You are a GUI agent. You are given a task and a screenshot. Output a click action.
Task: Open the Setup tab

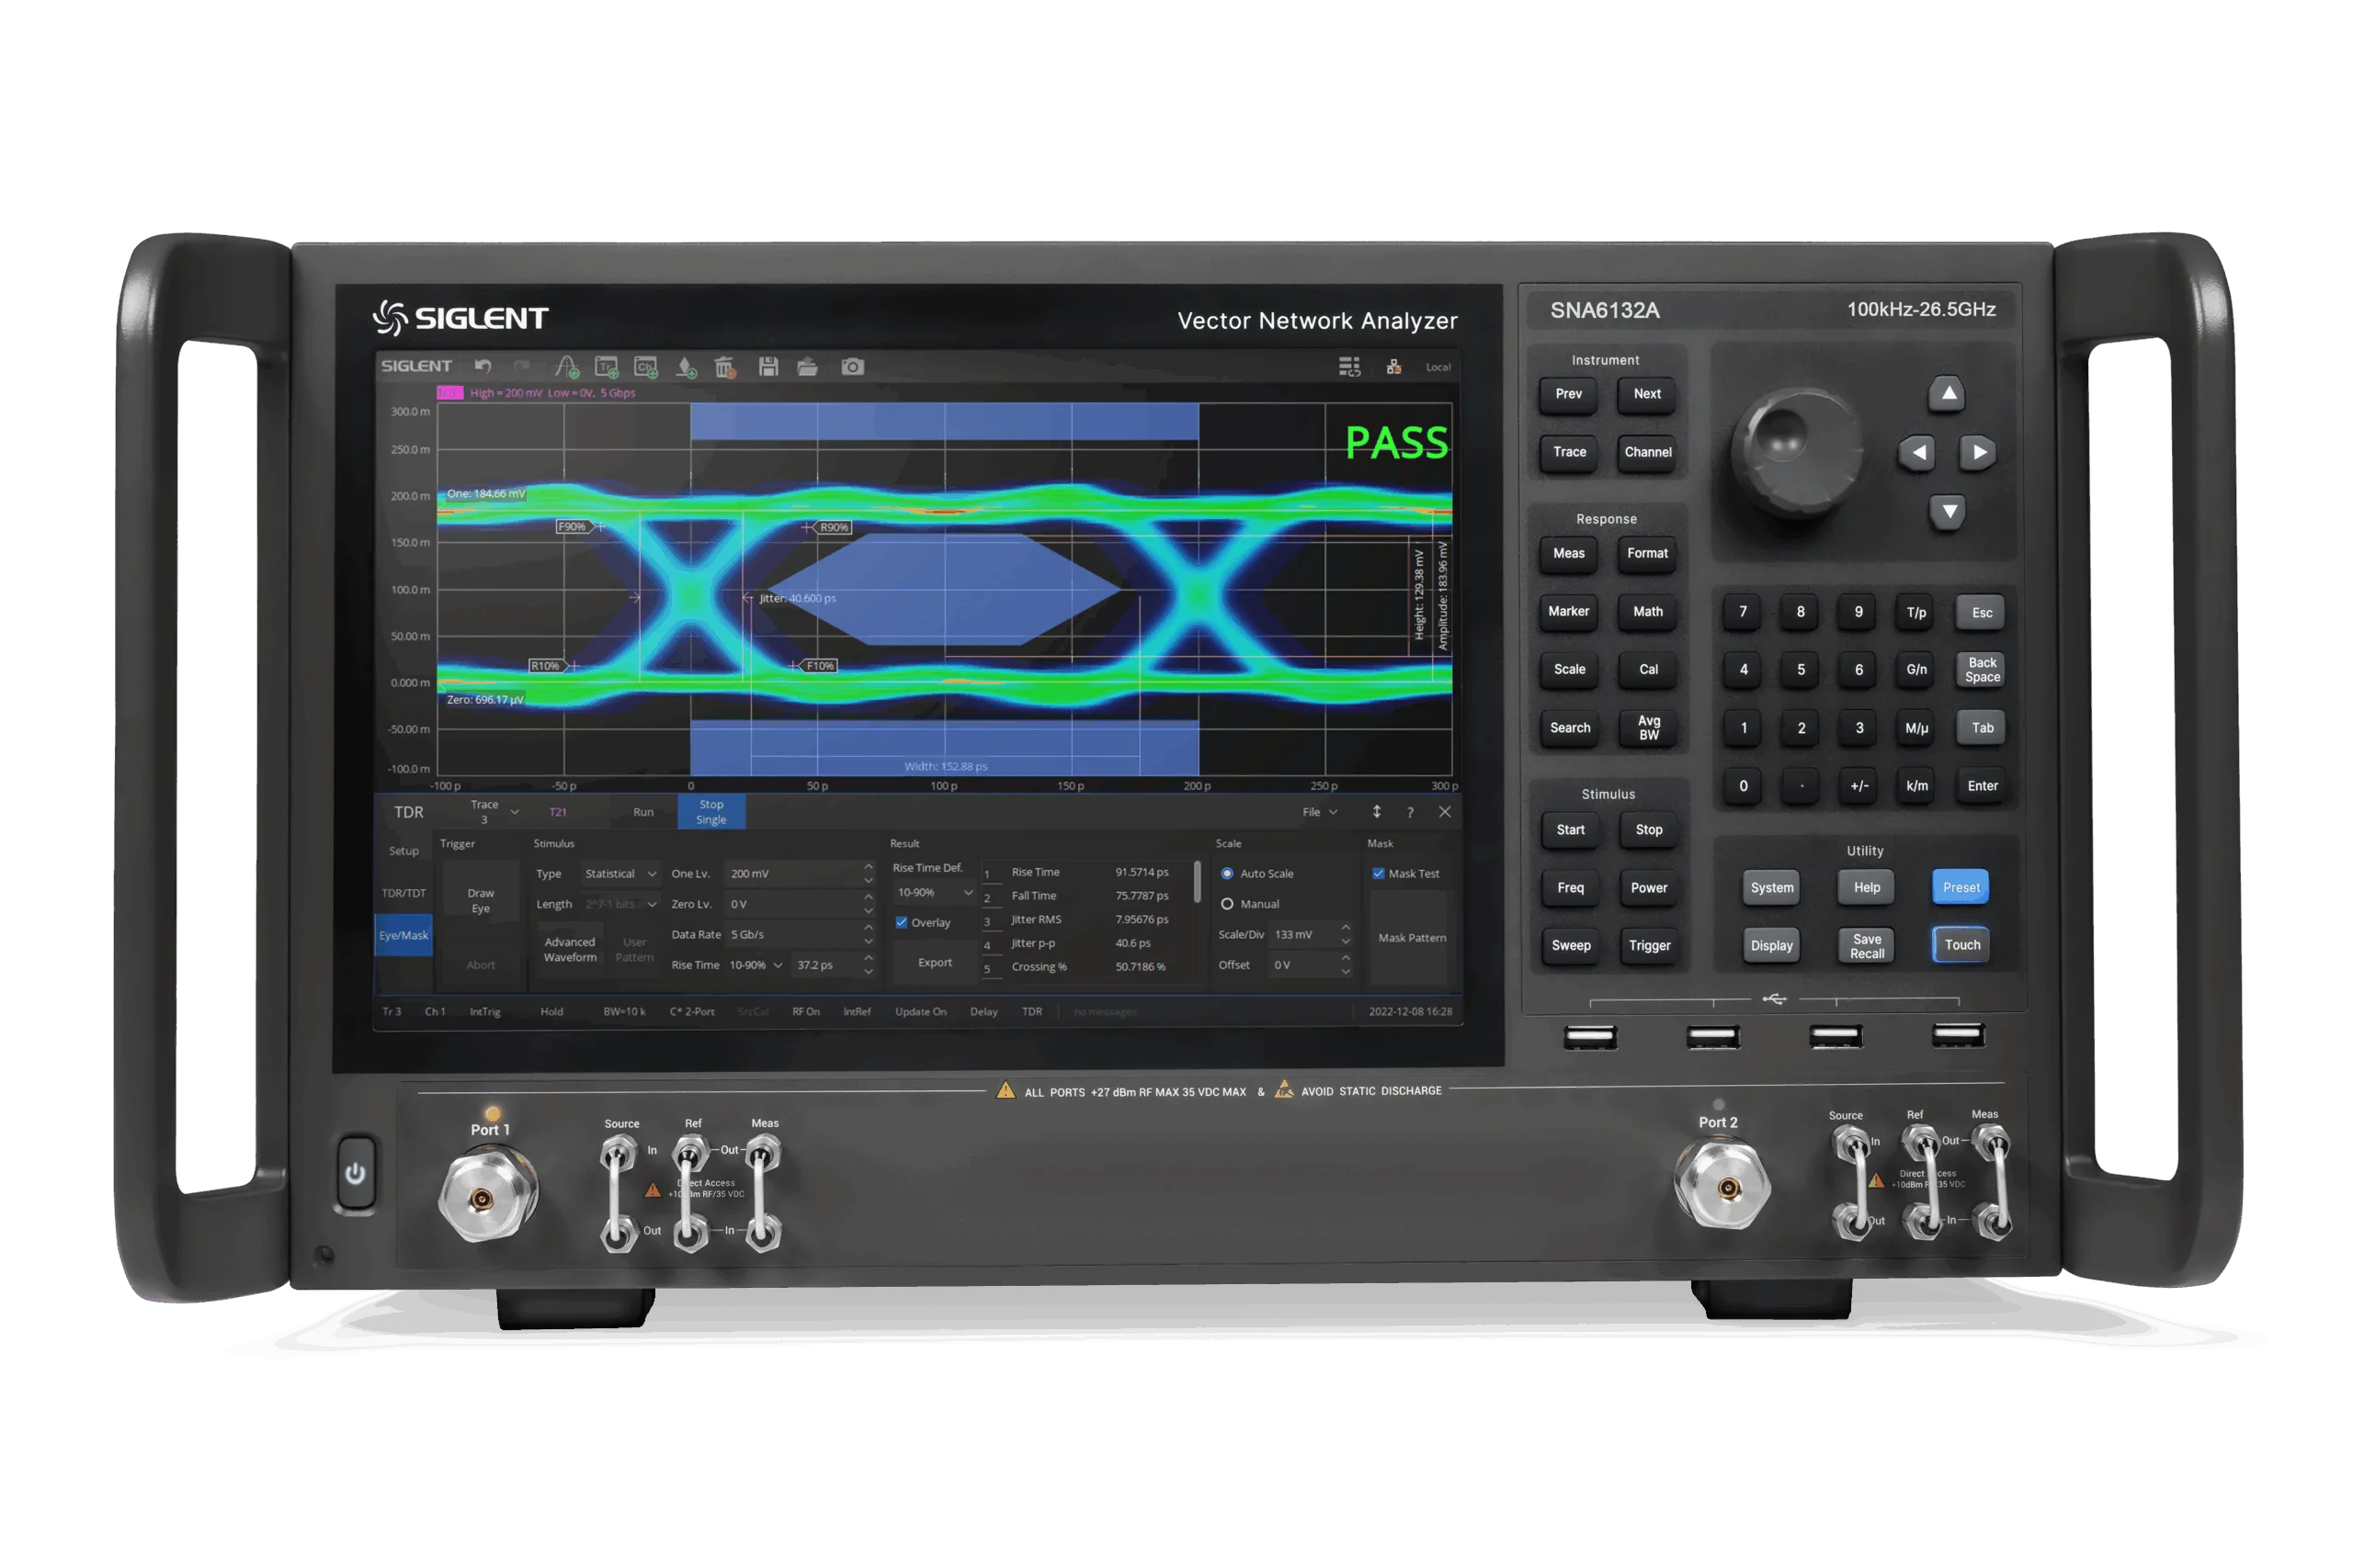404,851
